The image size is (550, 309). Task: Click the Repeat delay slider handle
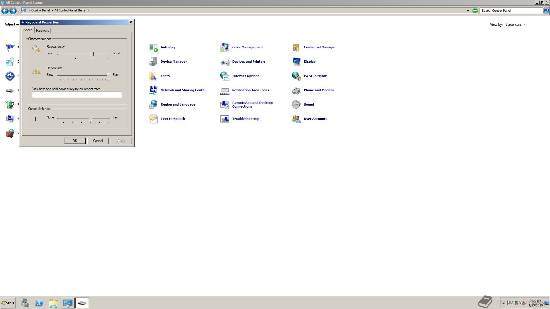click(92, 54)
